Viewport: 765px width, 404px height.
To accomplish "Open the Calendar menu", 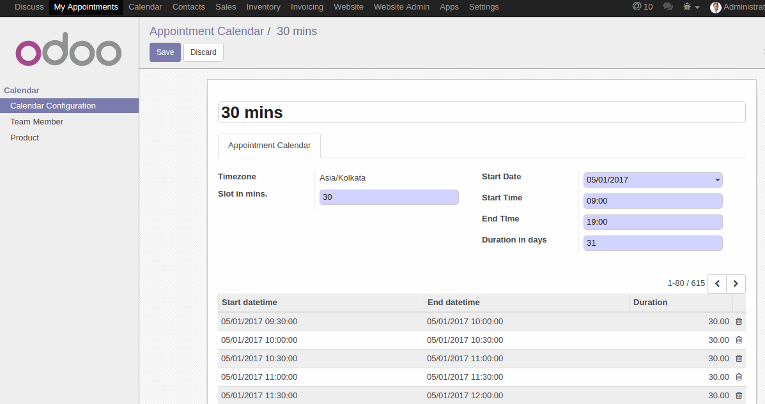I will point(145,7).
